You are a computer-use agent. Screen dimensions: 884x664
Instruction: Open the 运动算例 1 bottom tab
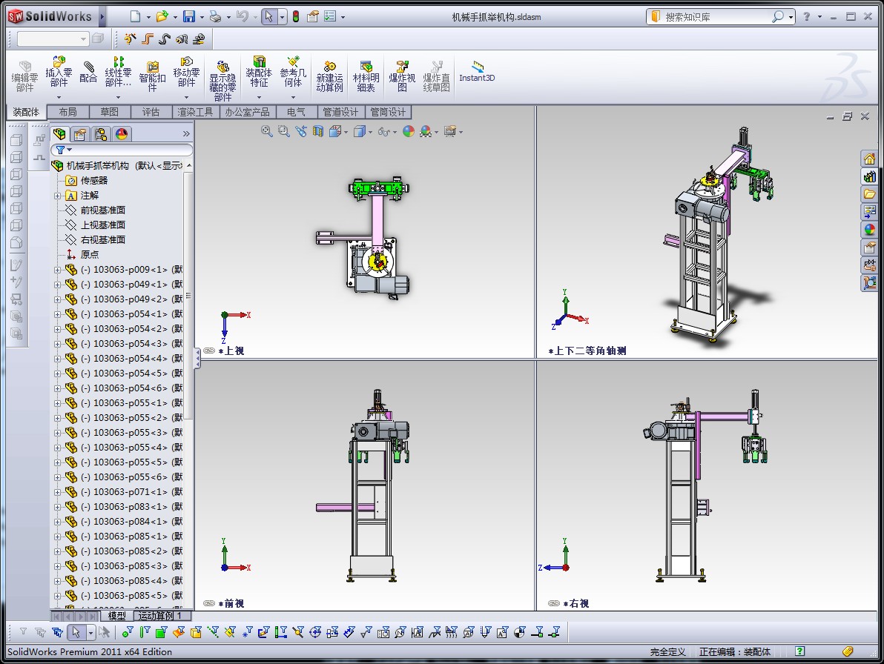(x=160, y=616)
